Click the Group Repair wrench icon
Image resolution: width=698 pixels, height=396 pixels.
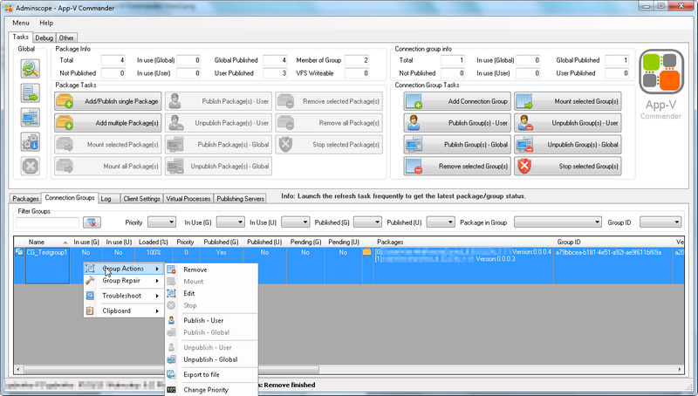pos(90,281)
